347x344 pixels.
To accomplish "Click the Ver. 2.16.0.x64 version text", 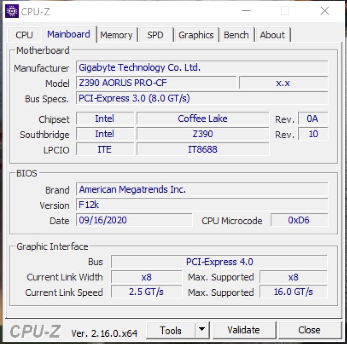I will pos(104,333).
